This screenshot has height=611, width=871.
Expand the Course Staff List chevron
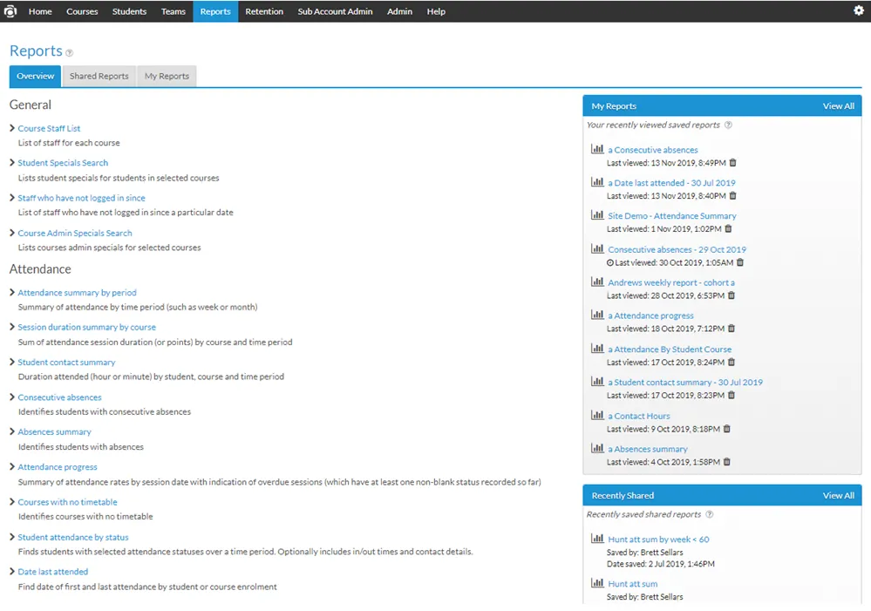[x=12, y=128]
